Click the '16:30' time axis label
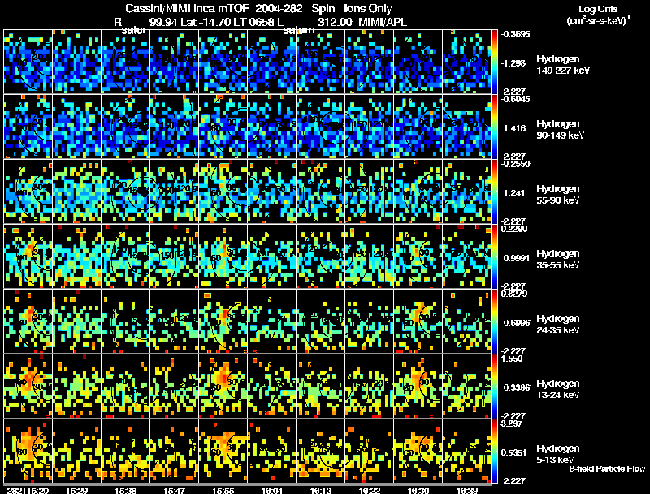This screenshot has height=494, width=650. (418, 490)
